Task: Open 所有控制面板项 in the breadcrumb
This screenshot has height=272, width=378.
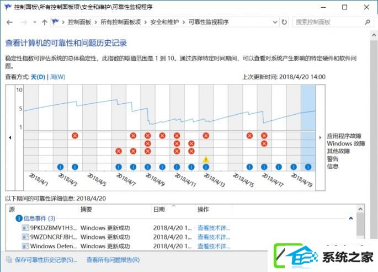Action: click(120, 22)
